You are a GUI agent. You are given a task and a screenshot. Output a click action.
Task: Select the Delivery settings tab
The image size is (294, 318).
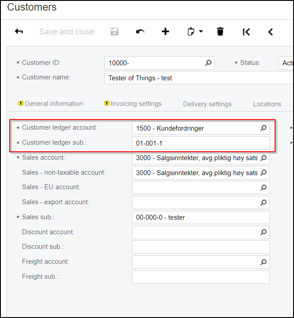207,104
